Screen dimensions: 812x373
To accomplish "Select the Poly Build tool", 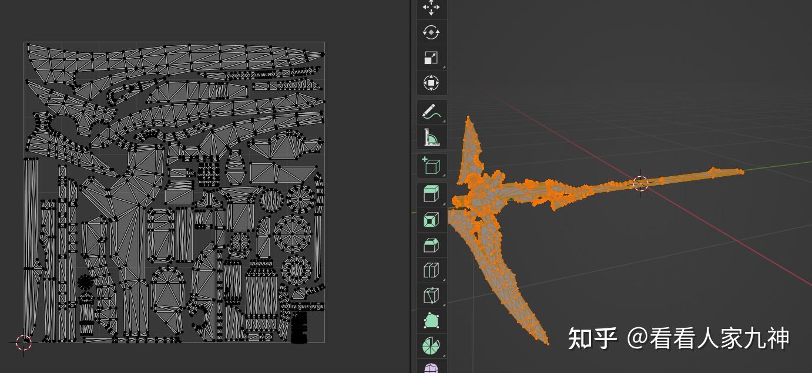I will (x=432, y=321).
